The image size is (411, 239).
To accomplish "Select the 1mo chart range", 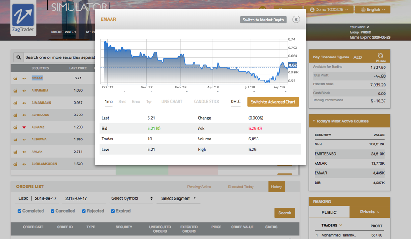I will [x=109, y=102].
